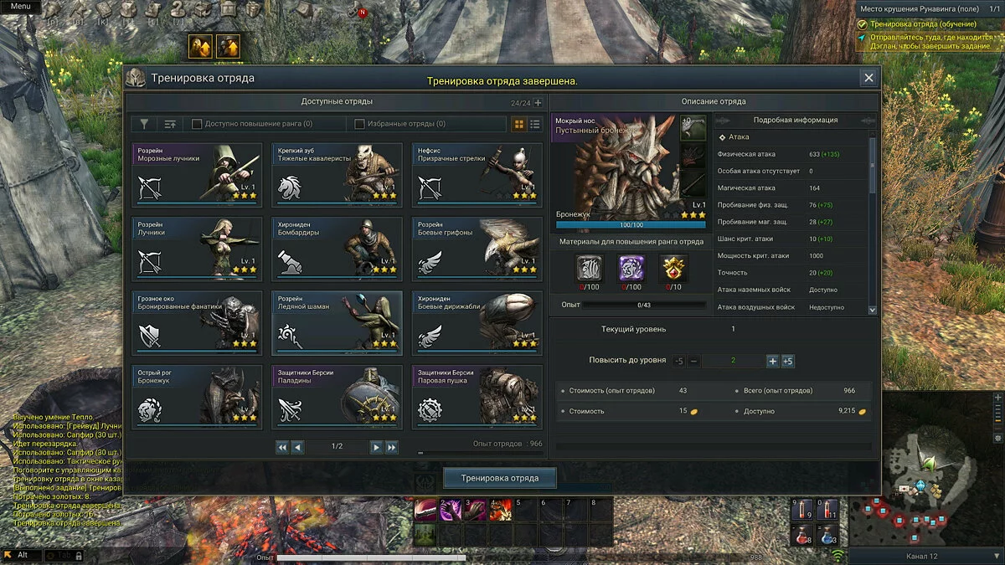
Task: Click beast icon on Острый рог Бронежук card
Action: [150, 410]
